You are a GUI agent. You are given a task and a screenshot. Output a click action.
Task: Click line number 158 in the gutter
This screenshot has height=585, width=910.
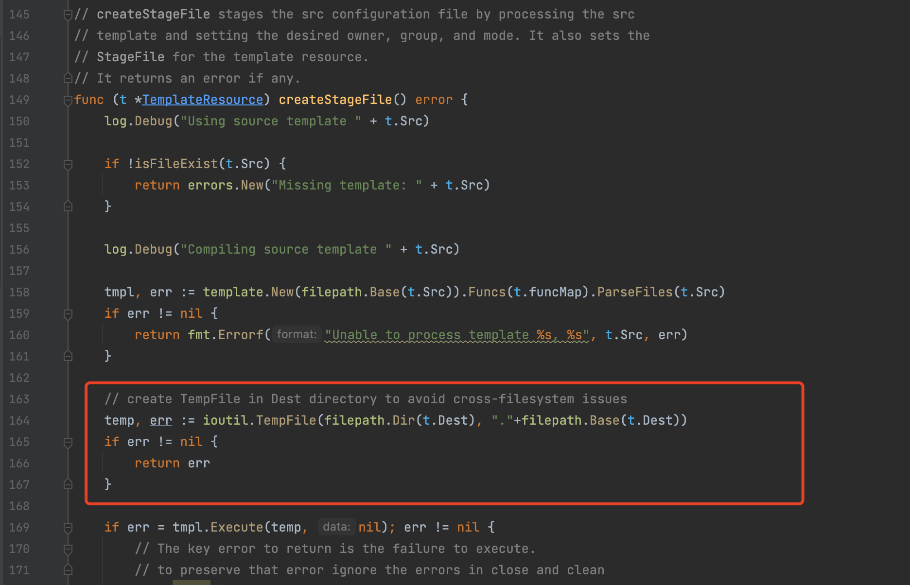[19, 292]
